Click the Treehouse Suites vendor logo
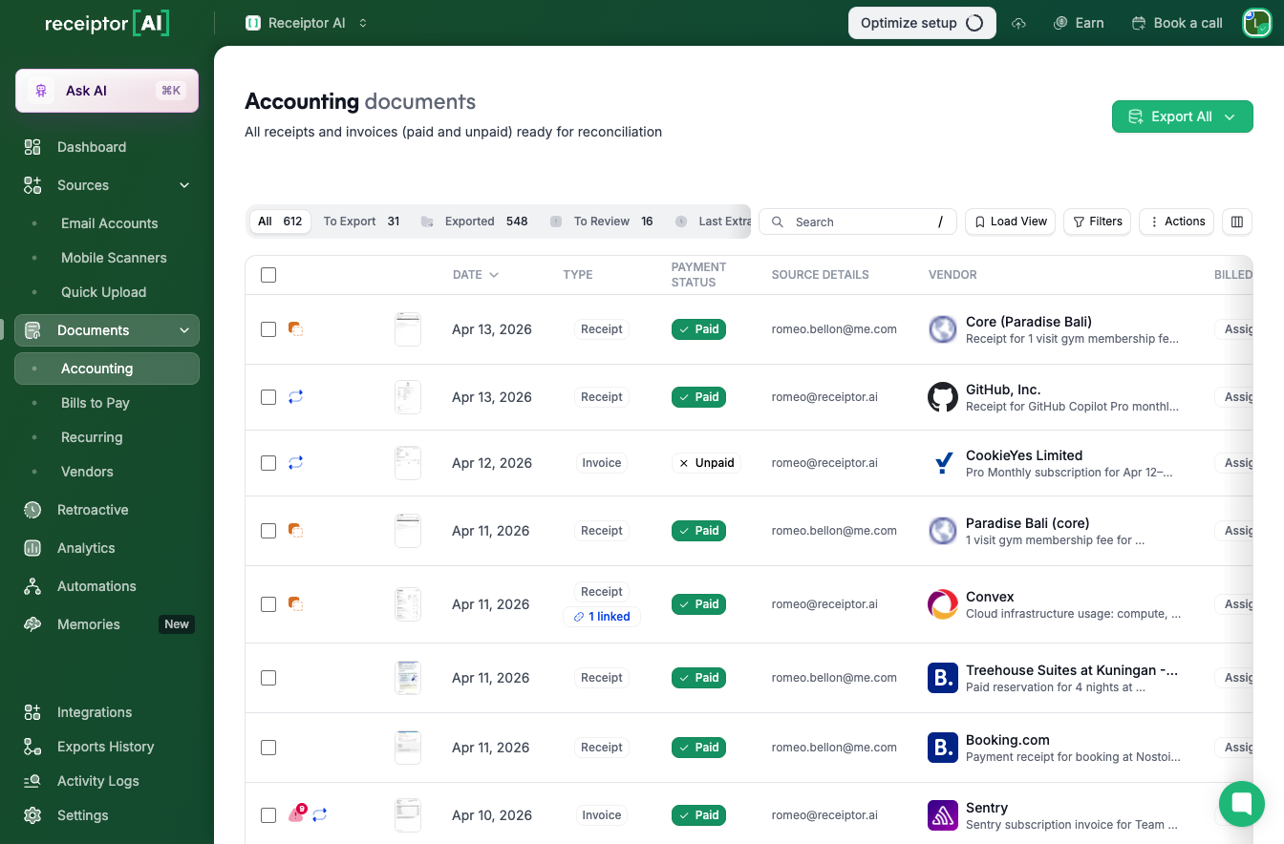Viewport: 1284px width, 844px height. (943, 678)
